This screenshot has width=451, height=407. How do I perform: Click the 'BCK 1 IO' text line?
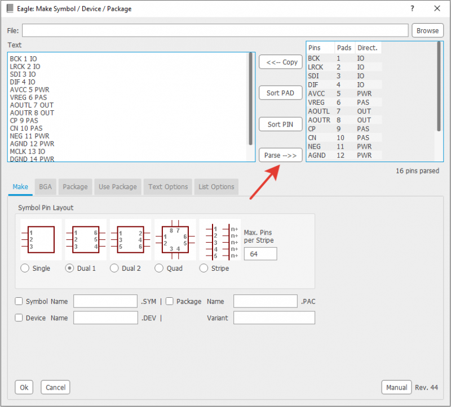pos(23,59)
